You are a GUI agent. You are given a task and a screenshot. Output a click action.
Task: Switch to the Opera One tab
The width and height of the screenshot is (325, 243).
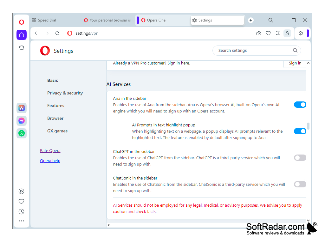coord(164,20)
